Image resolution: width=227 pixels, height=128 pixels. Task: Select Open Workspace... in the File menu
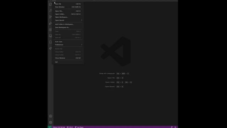click(x=68, y=17)
